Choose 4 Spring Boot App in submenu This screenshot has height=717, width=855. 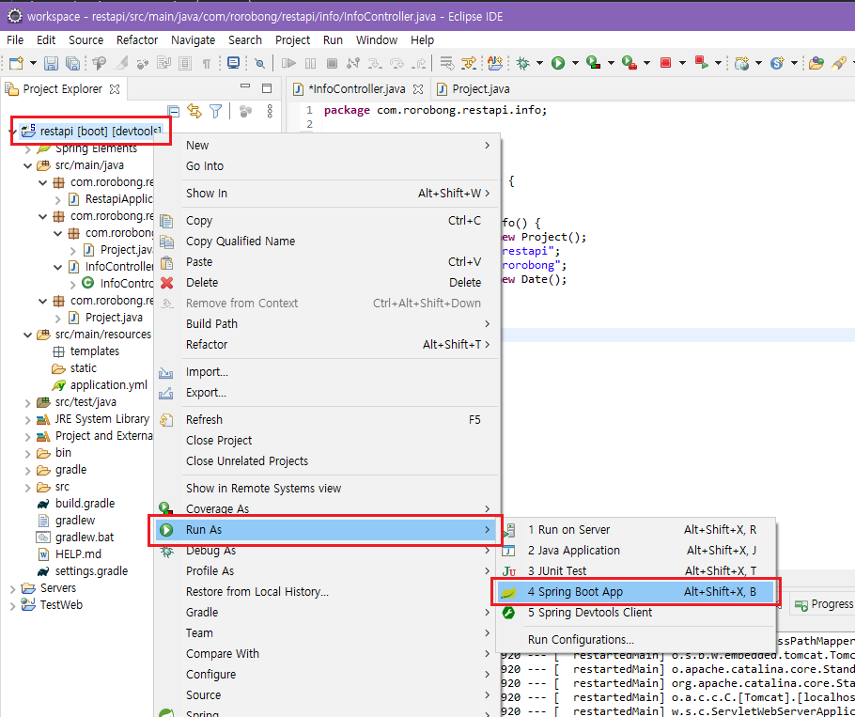click(635, 592)
